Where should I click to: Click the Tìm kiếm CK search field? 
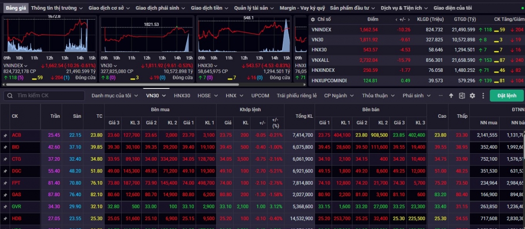click(x=48, y=95)
